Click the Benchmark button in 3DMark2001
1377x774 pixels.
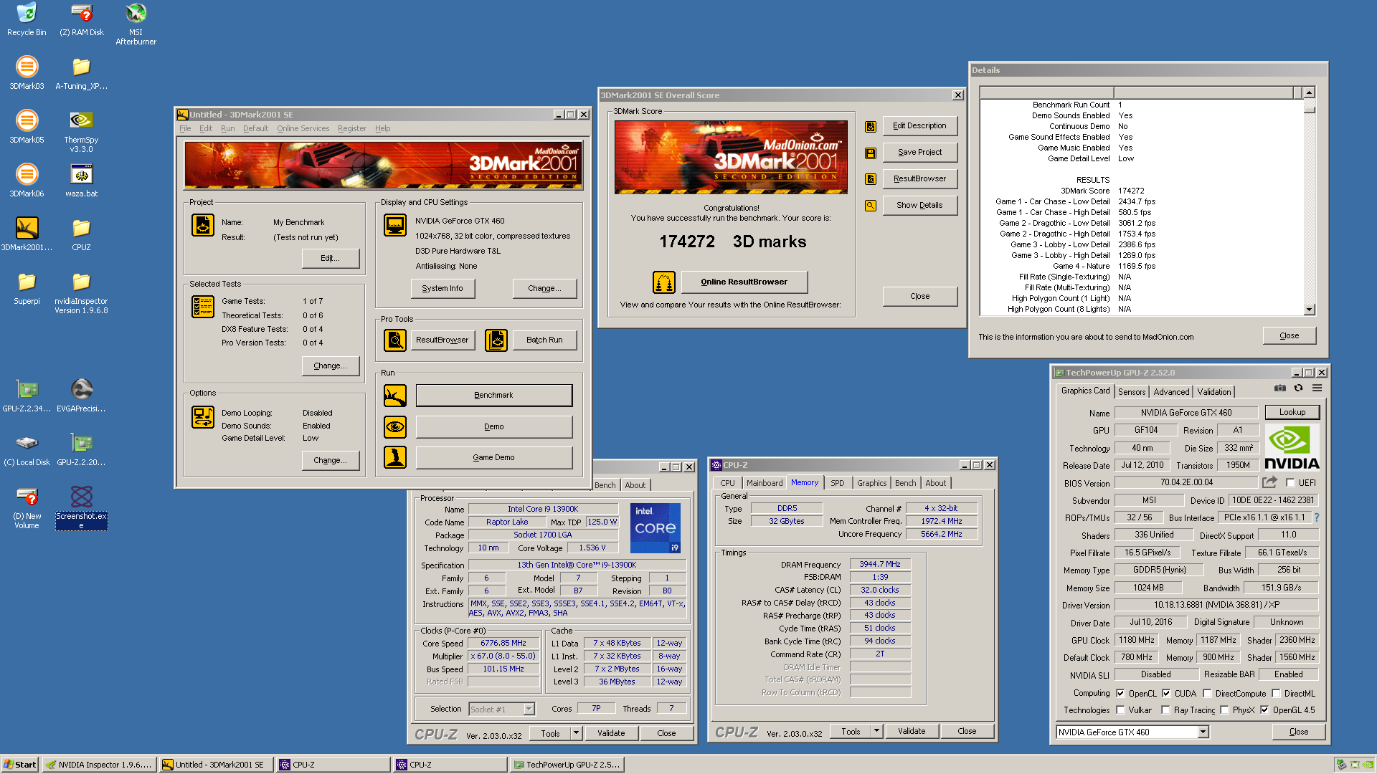click(x=494, y=396)
